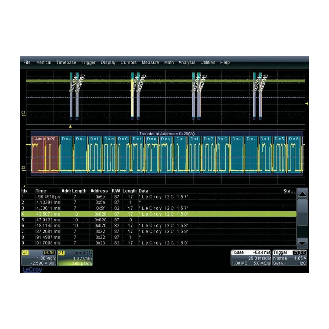This screenshot has width=329, height=329.
Task: Open the Trigger setup descriptor box
Action: (281, 253)
